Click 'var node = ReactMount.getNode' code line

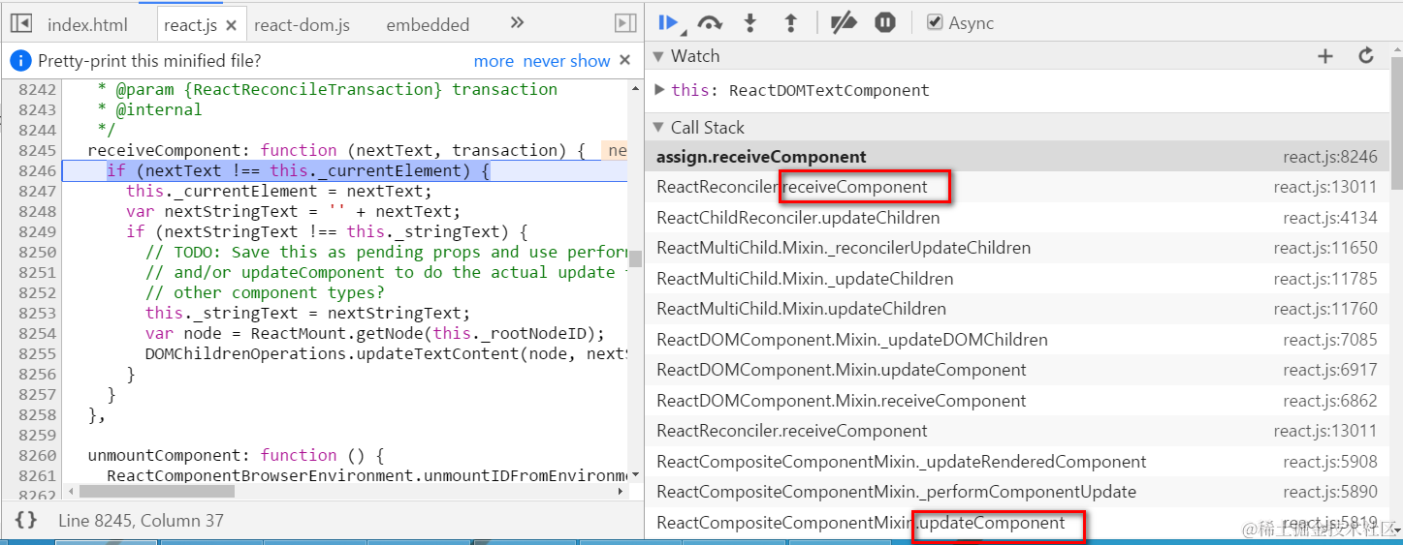point(375,333)
